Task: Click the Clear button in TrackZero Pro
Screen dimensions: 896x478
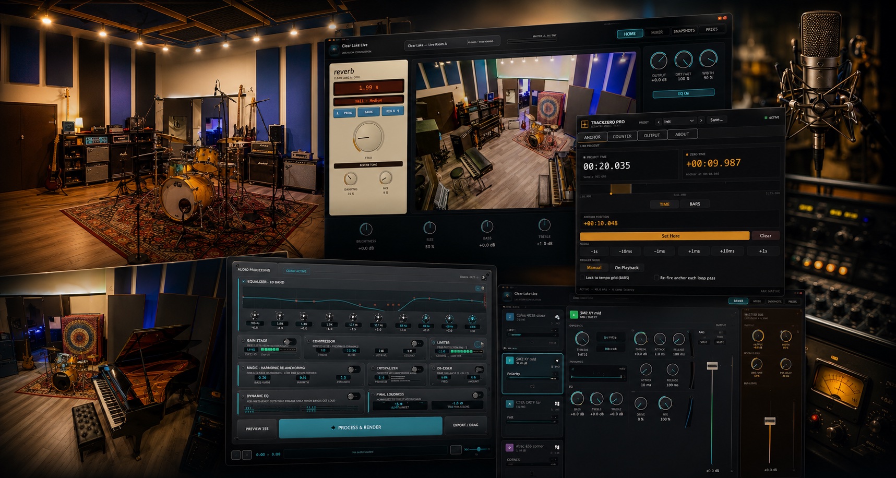Action: click(766, 235)
